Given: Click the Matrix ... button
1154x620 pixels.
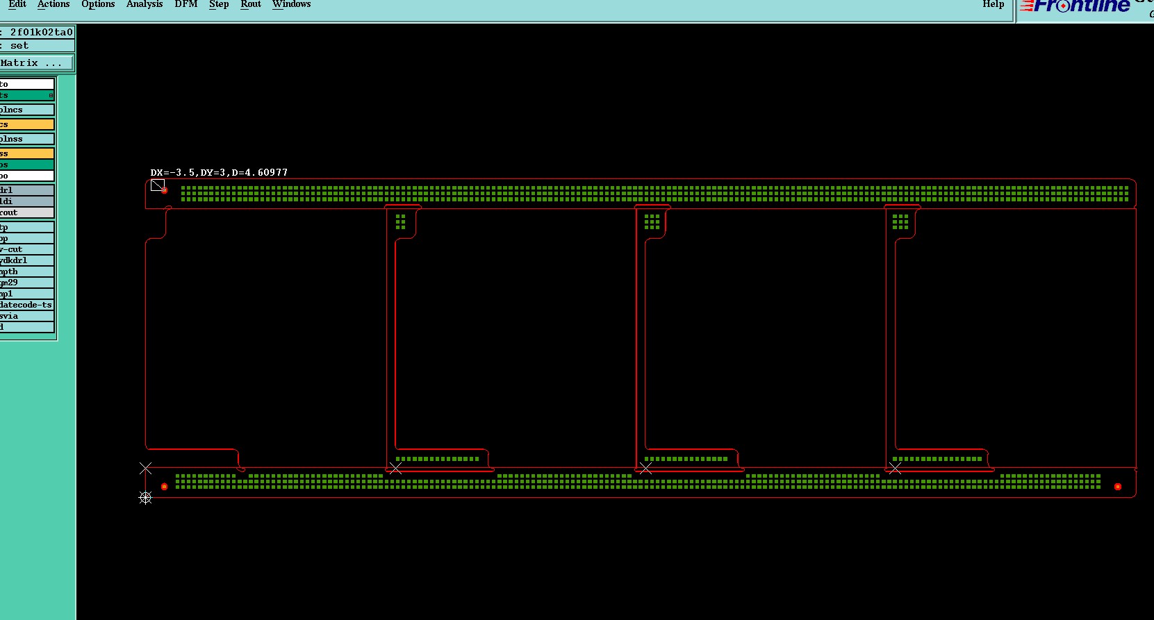Looking at the screenshot, I should tap(36, 63).
